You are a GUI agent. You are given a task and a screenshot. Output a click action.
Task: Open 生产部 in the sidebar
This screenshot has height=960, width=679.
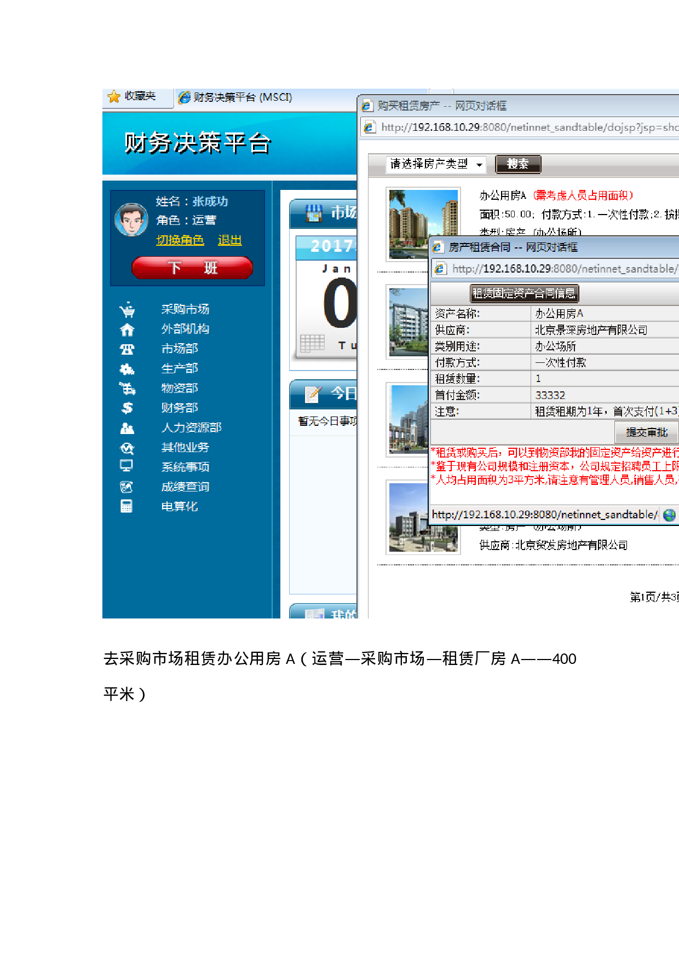tap(180, 368)
